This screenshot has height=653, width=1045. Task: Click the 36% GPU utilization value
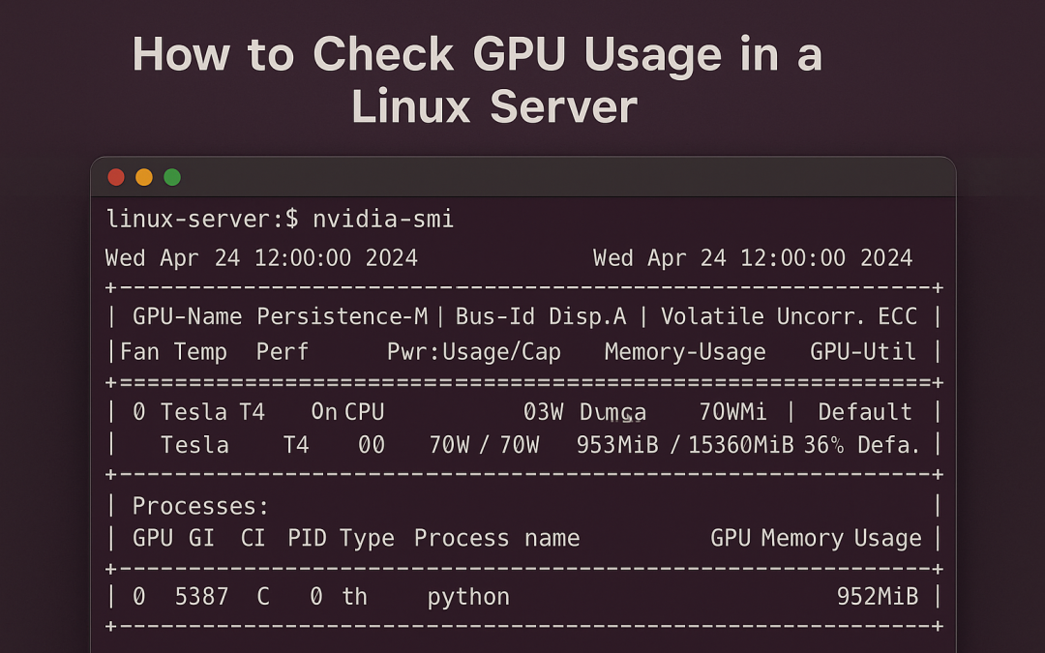[823, 445]
